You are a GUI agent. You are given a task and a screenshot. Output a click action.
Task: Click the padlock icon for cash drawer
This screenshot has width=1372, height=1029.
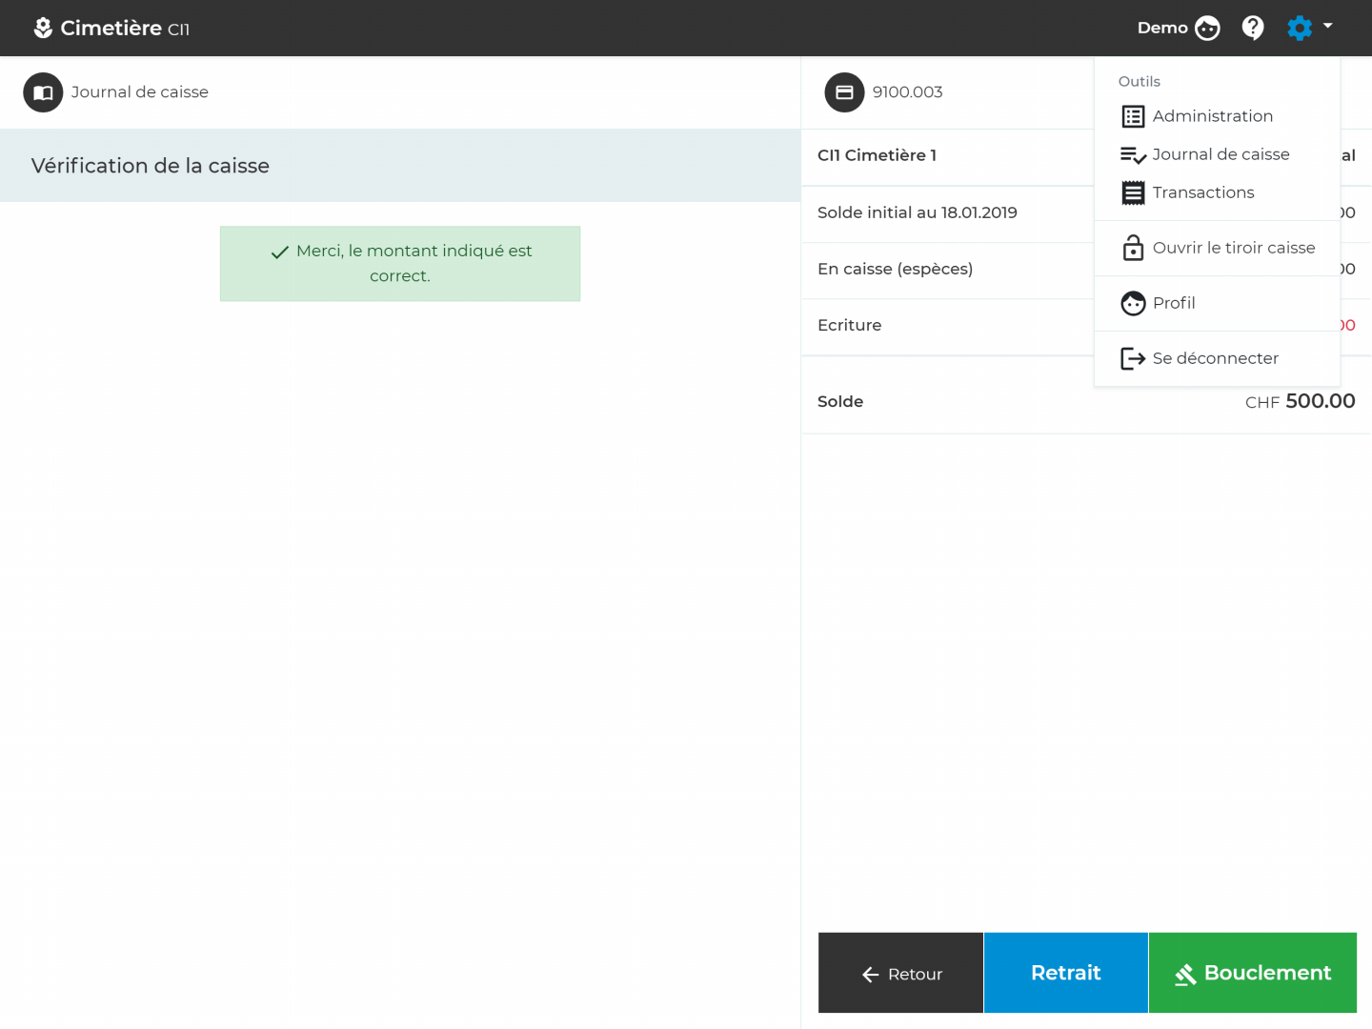coord(1133,248)
